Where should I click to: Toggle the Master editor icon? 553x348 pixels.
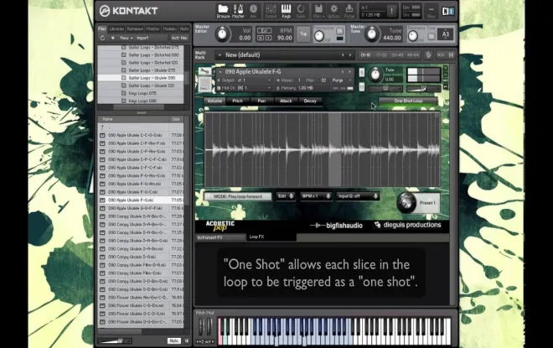pos(238,11)
